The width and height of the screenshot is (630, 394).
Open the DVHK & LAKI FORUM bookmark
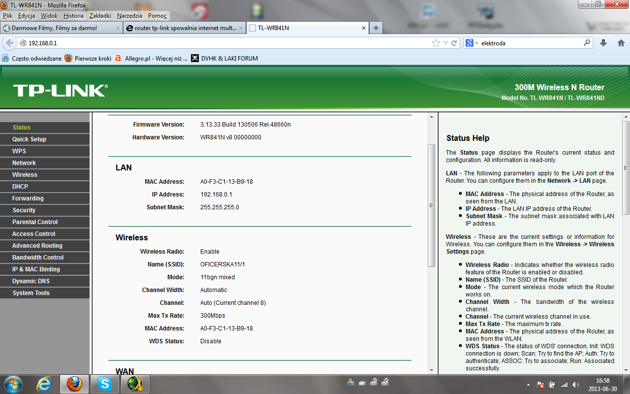click(x=224, y=58)
